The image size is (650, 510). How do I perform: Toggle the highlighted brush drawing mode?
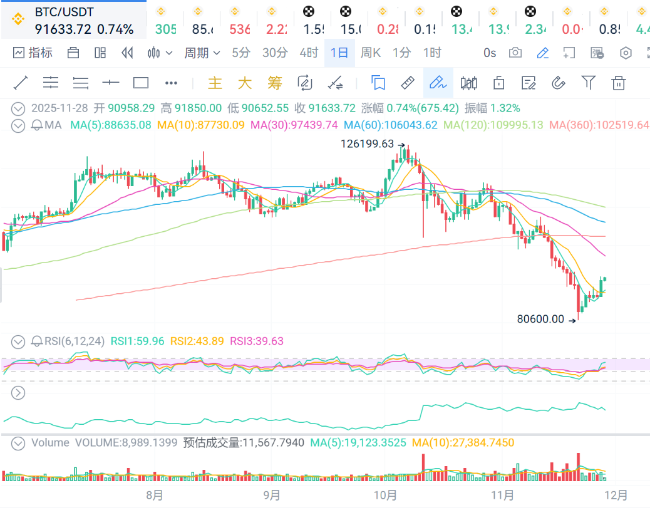[x=438, y=83]
